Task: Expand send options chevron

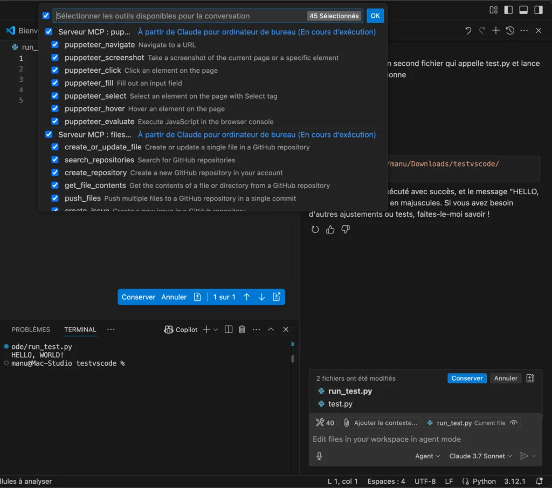Action: 534,456
